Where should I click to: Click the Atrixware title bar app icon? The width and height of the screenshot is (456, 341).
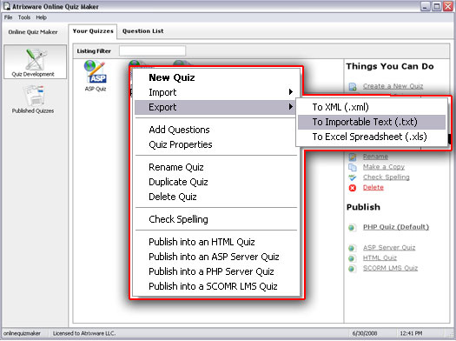pos(6,6)
